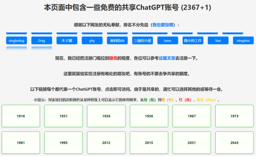Click the vimpires contributor tag
256x156 pixels.
243,40
